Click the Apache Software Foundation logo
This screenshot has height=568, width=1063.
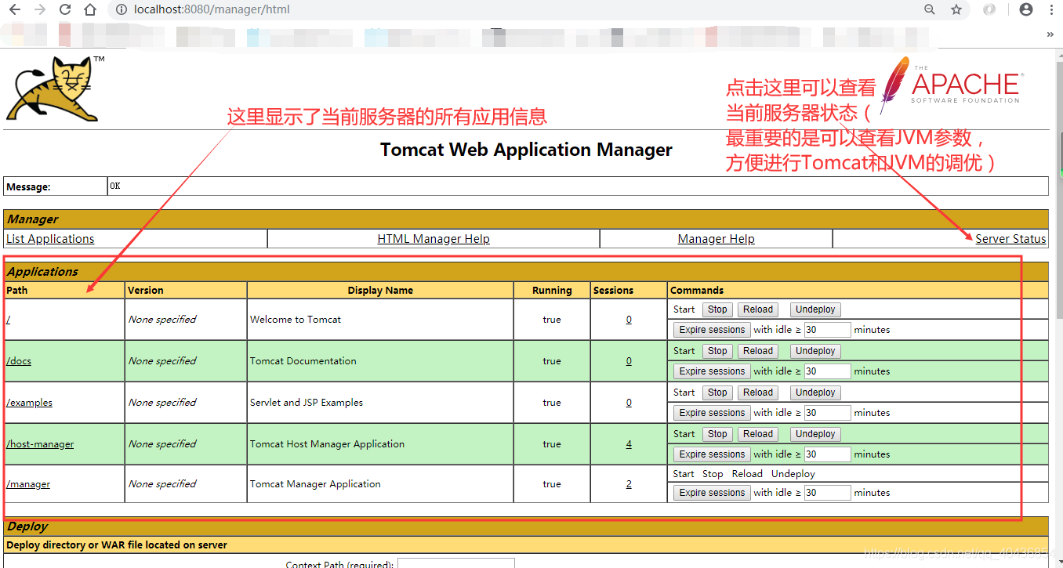click(950, 85)
